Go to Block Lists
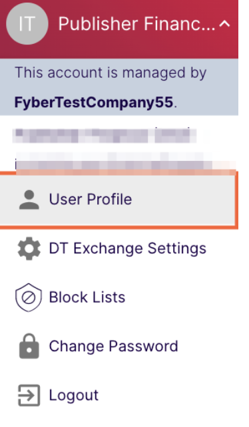This screenshot has width=249, height=427. 87,297
